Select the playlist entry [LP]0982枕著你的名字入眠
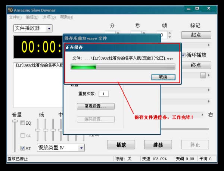The image size is (224, 171). [39, 65]
